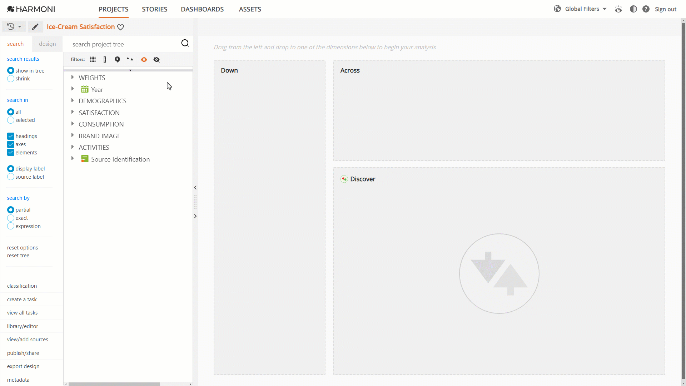686x386 pixels.
Task: Expand the ACTIVITIES tree node
Action: click(x=73, y=147)
